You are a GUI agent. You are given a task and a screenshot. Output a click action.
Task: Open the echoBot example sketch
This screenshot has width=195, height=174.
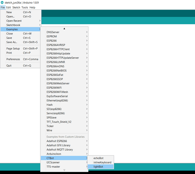click(101, 158)
